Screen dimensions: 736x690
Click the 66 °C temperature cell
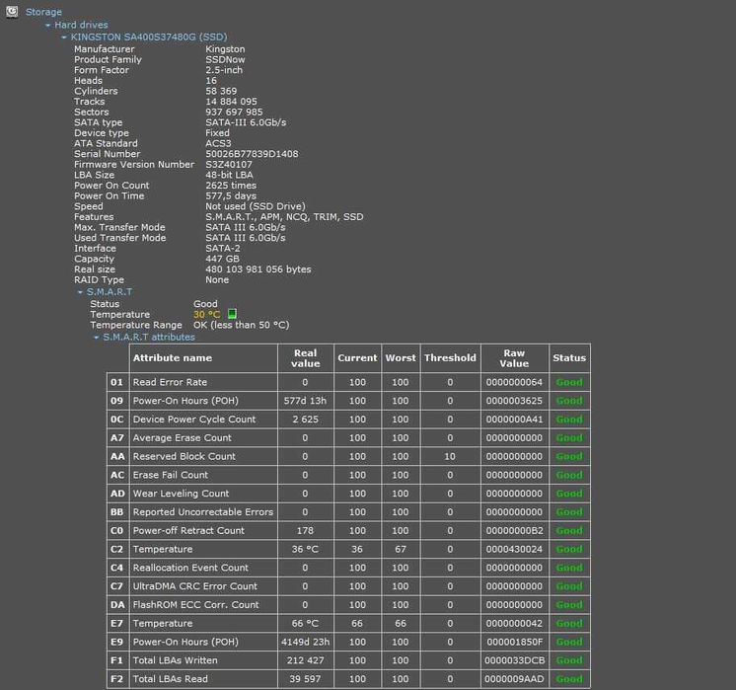pos(305,623)
